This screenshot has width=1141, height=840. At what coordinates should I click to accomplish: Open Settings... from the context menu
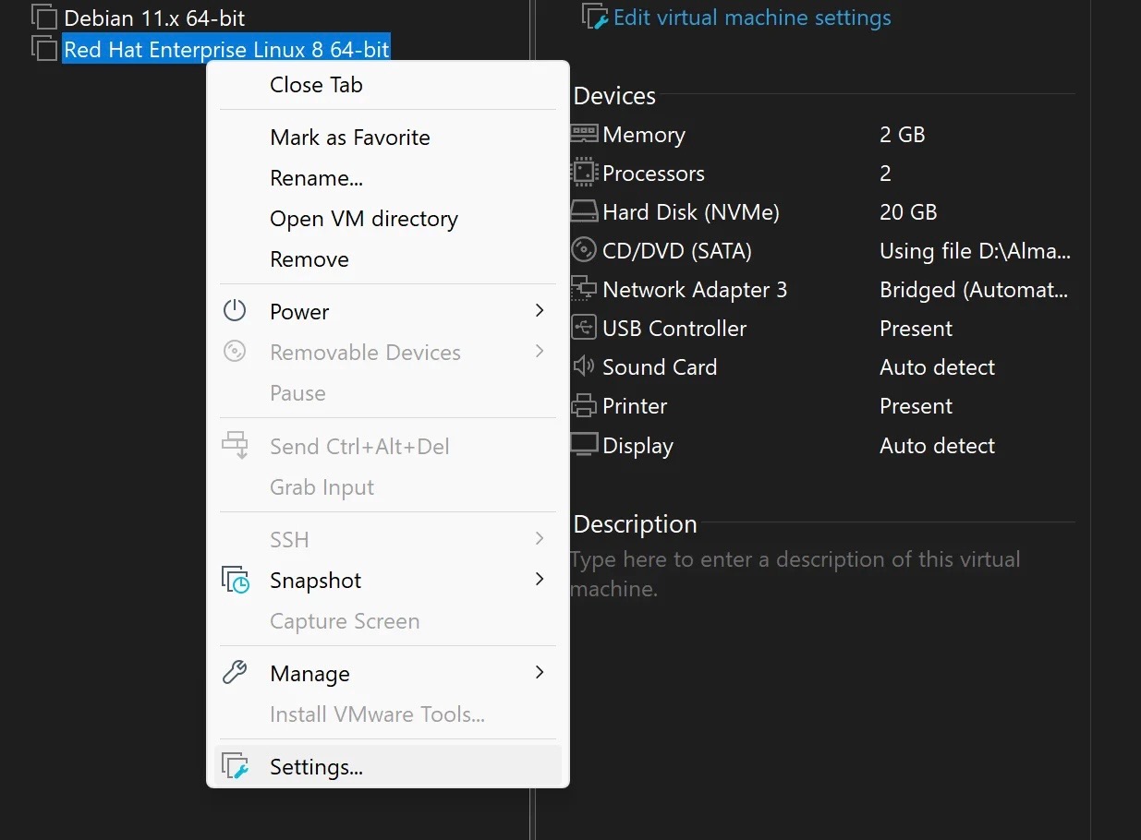(316, 767)
